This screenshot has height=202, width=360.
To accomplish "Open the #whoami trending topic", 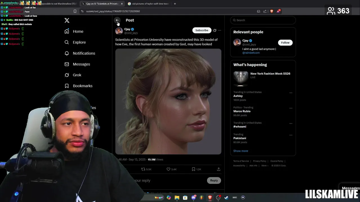I will point(240,127).
